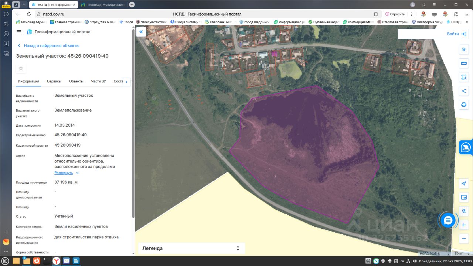The height and width of the screenshot is (266, 473).
Task: Open Yandex Browser taskbar icon
Action: click(56, 261)
